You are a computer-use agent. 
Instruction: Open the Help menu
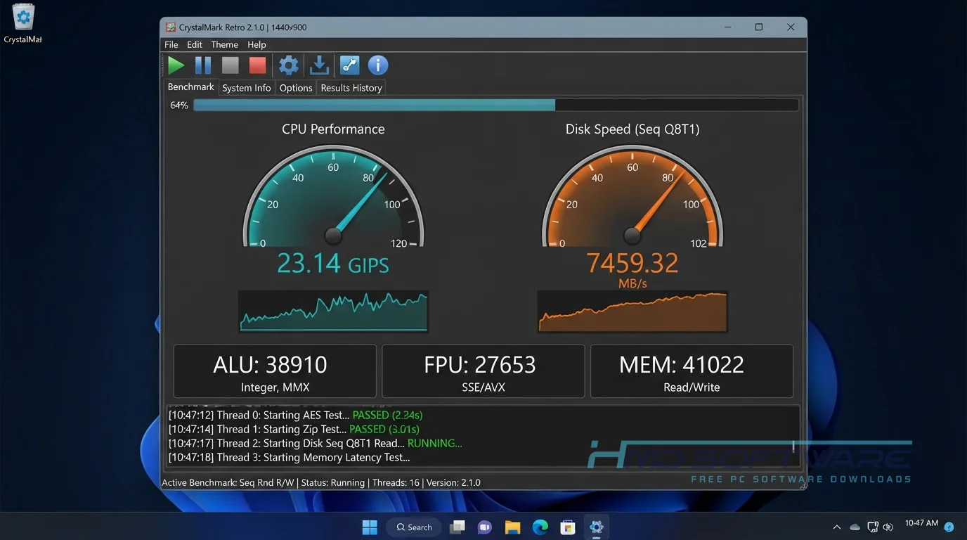(x=257, y=44)
